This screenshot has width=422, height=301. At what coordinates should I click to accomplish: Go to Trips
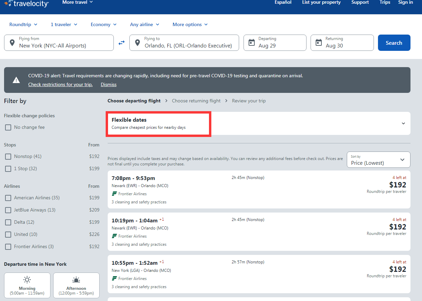click(385, 2)
